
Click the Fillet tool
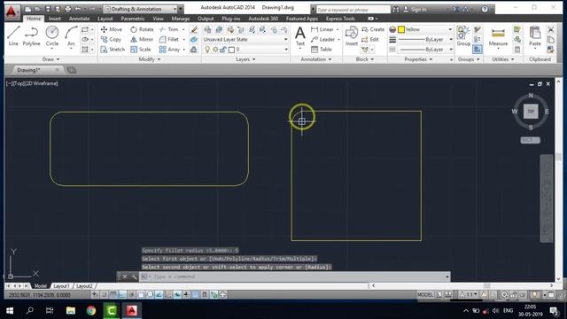click(169, 39)
